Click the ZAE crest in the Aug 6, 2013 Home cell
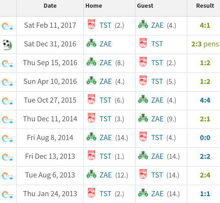 pyautogui.click(x=91, y=174)
